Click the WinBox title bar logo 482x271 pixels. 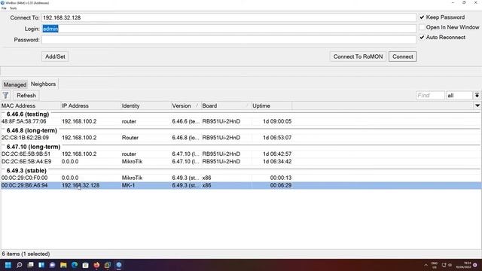(2, 3)
